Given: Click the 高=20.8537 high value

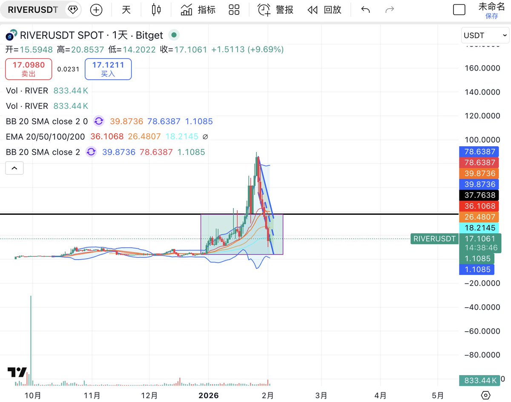Looking at the screenshot, I should coord(80,49).
